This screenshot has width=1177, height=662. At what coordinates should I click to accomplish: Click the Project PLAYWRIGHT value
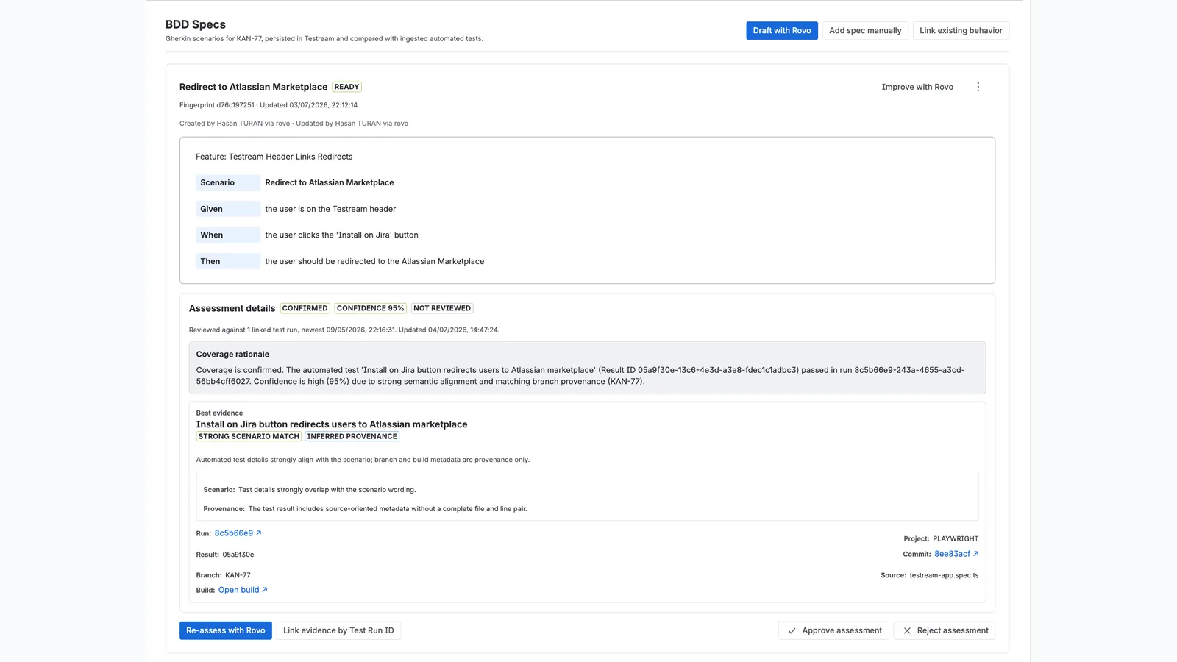point(956,538)
